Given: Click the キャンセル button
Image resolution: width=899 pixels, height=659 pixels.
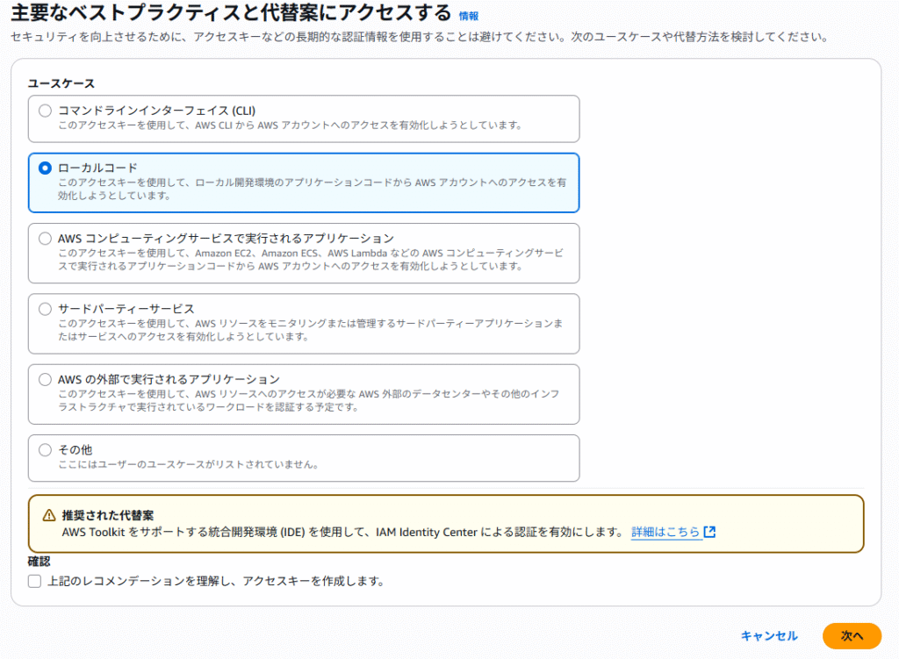Looking at the screenshot, I should [769, 635].
